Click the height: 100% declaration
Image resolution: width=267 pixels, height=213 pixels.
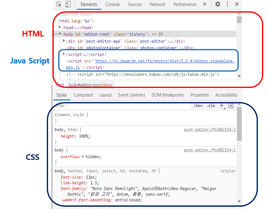coord(75,136)
